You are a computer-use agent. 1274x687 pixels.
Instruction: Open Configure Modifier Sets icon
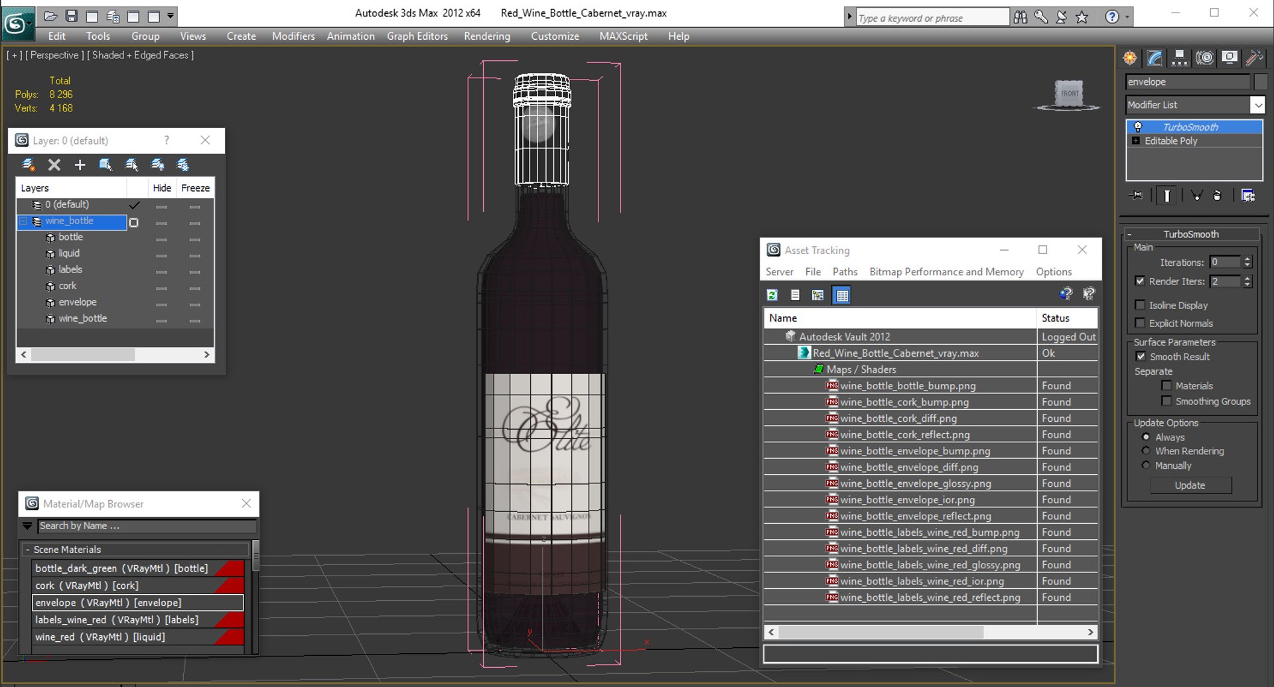click(1248, 195)
